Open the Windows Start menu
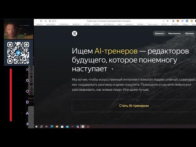 point(36,126)
